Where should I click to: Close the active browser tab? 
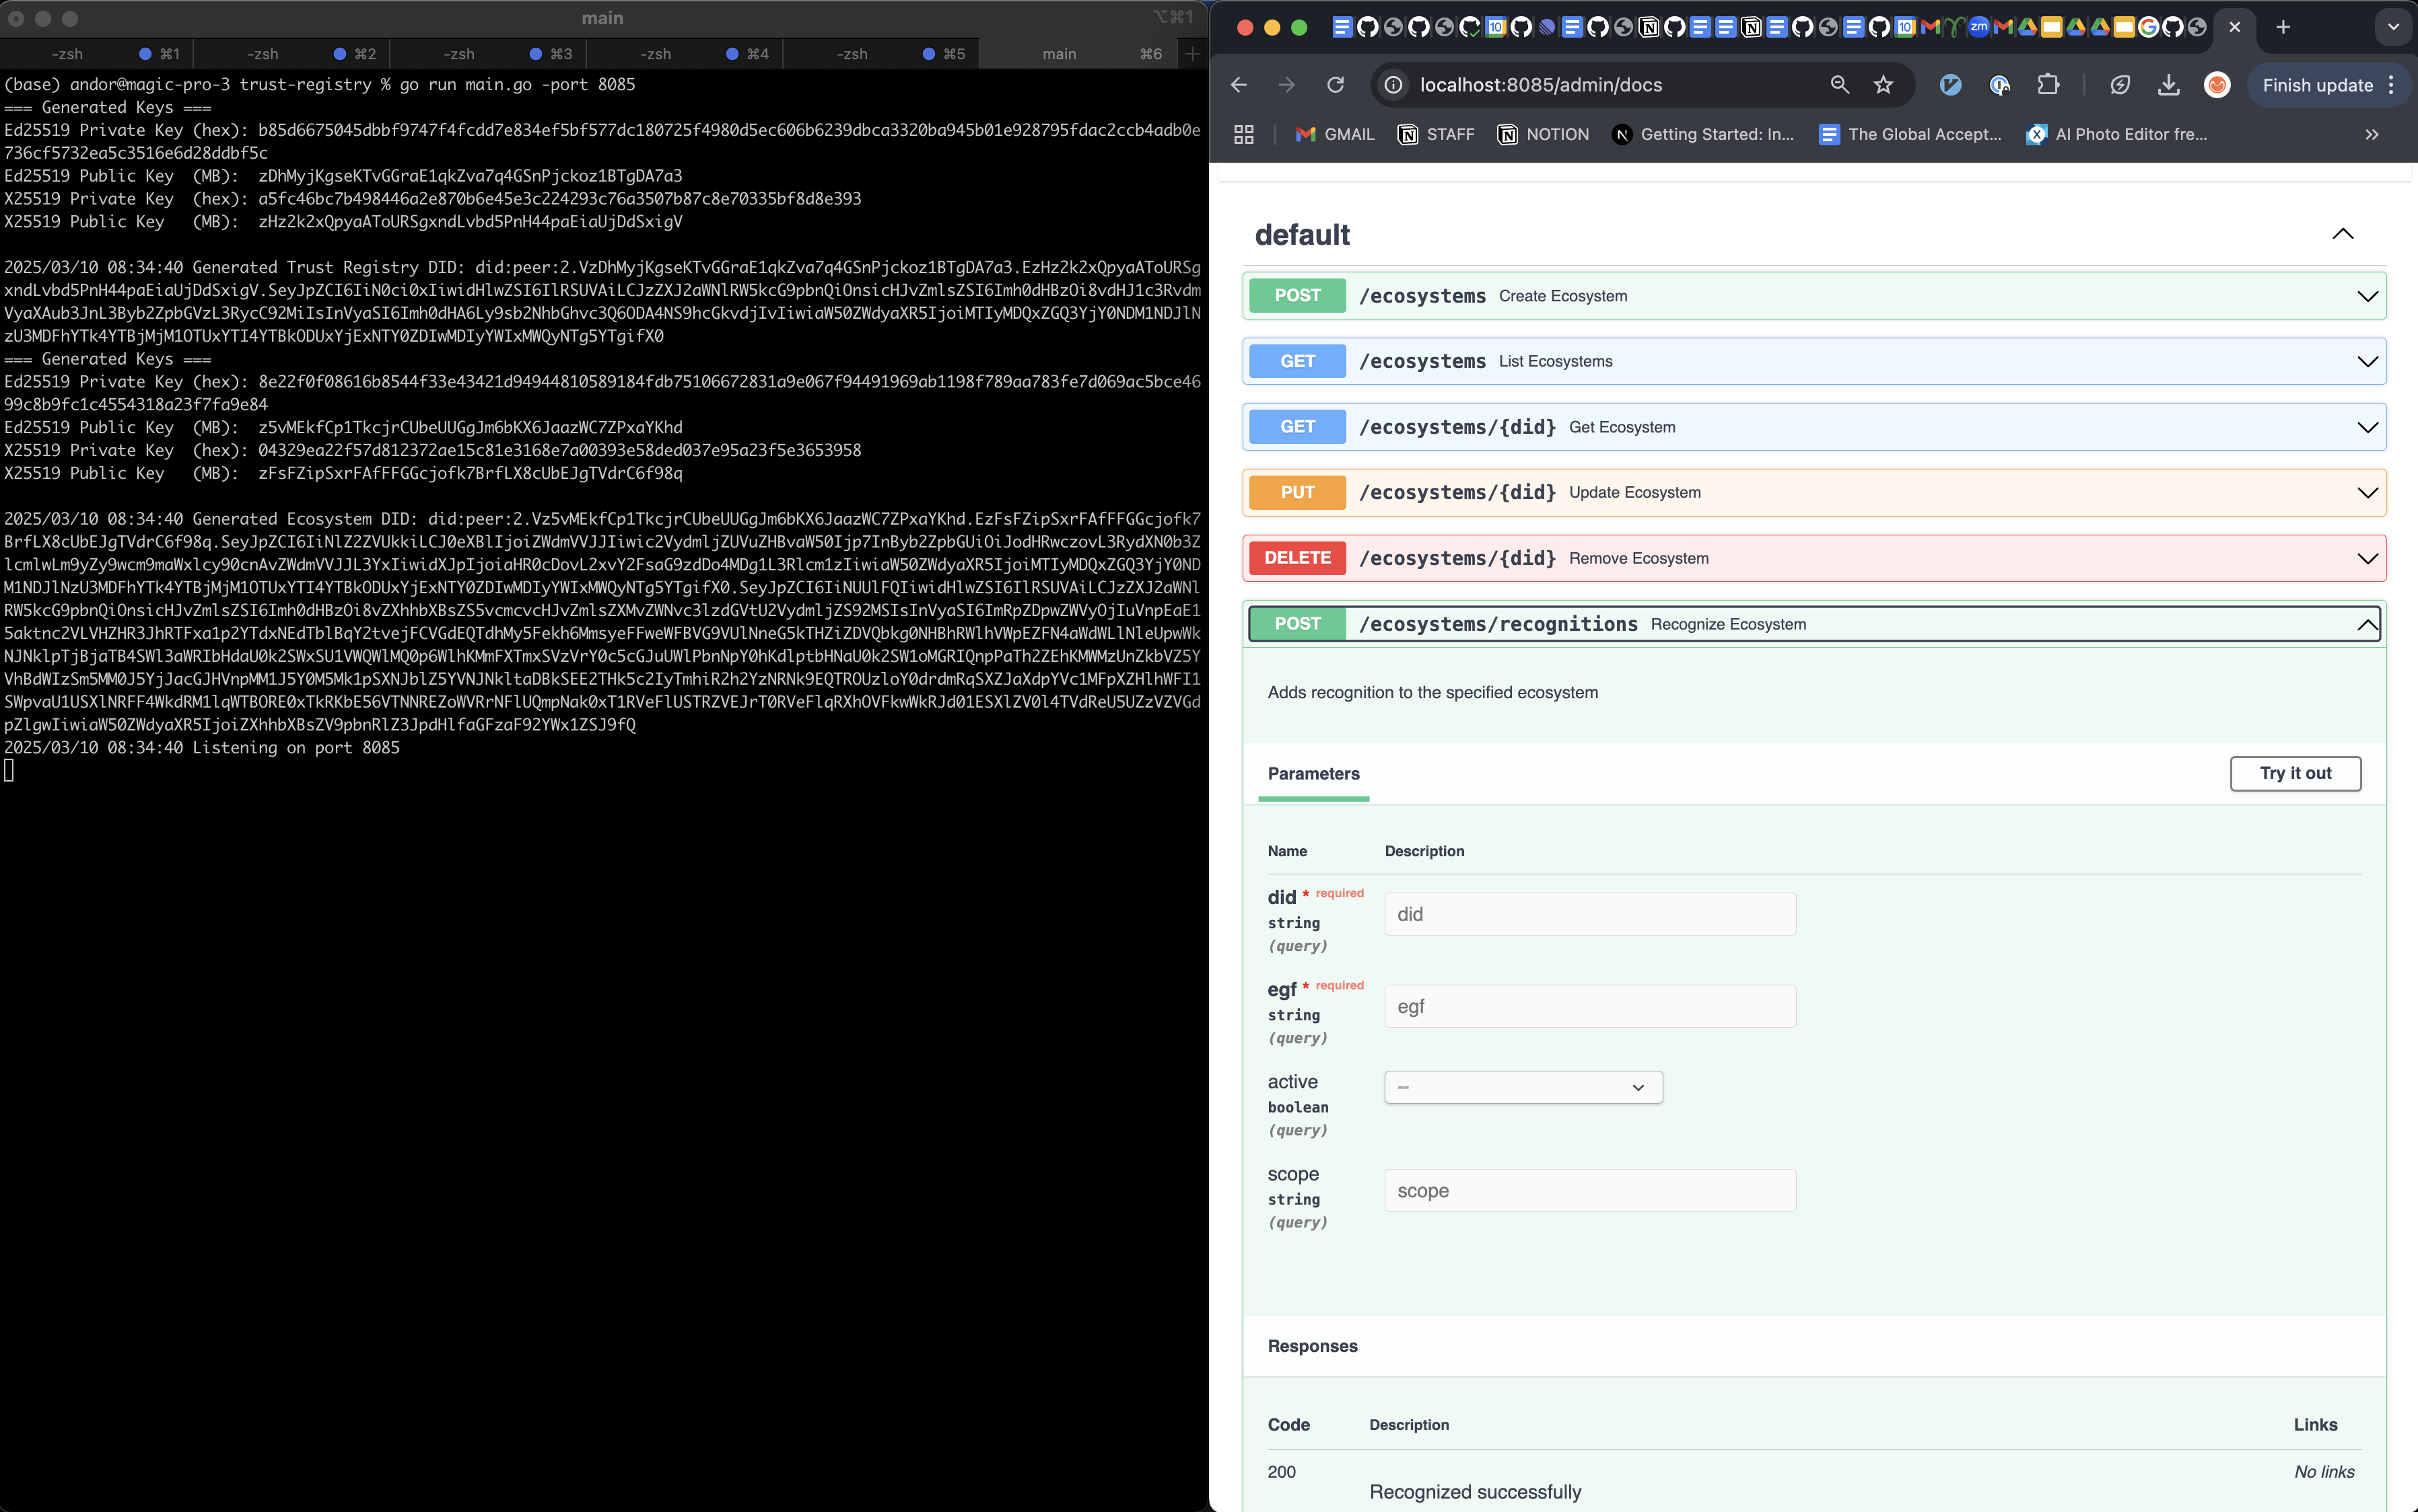2235,27
